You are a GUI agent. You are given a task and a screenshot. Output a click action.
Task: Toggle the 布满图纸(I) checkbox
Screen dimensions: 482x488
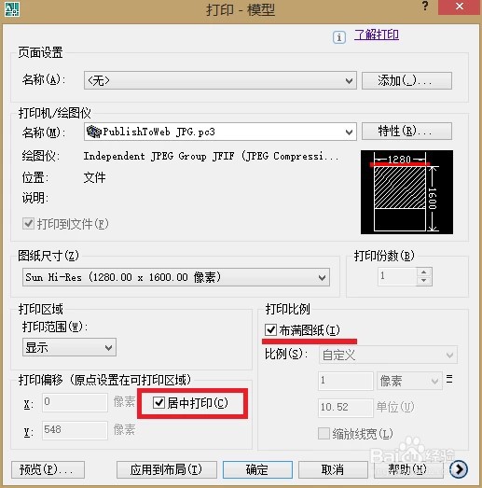[x=270, y=330]
